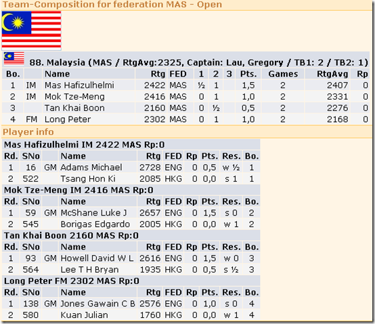The width and height of the screenshot is (375, 324).
Task: Click opponent Tsang Hon Ki
Action: pos(88,179)
